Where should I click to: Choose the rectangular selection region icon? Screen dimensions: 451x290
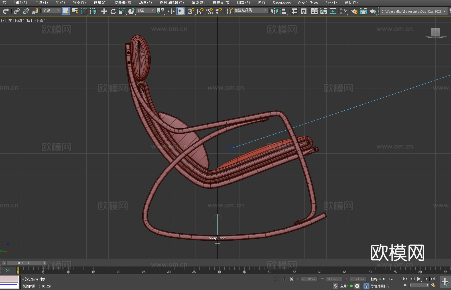84,11
